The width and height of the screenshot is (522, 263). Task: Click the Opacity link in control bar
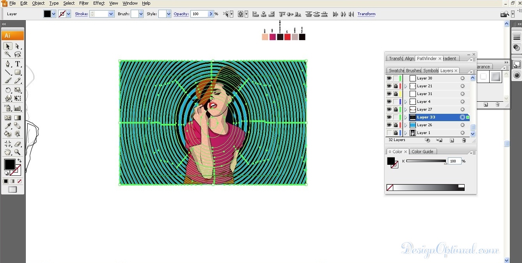tap(181, 14)
